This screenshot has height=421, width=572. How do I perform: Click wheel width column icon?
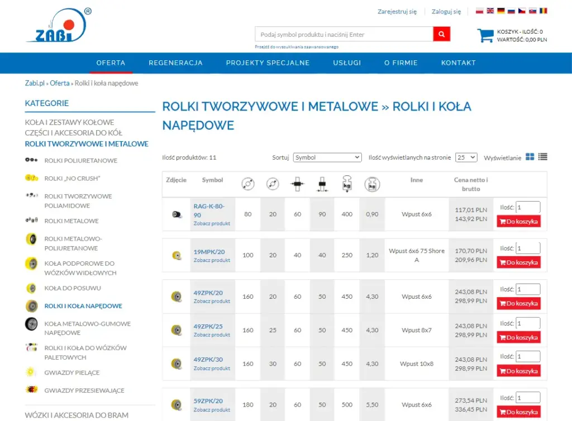coord(297,184)
